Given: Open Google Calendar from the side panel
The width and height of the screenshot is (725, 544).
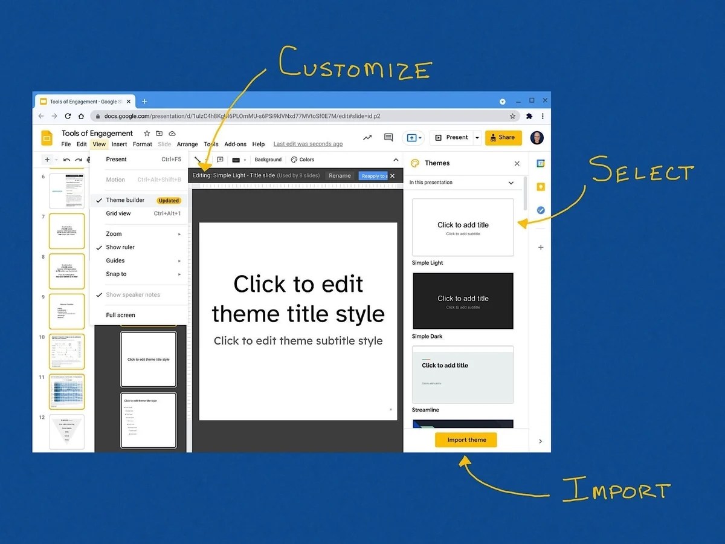Looking at the screenshot, I should [540, 163].
